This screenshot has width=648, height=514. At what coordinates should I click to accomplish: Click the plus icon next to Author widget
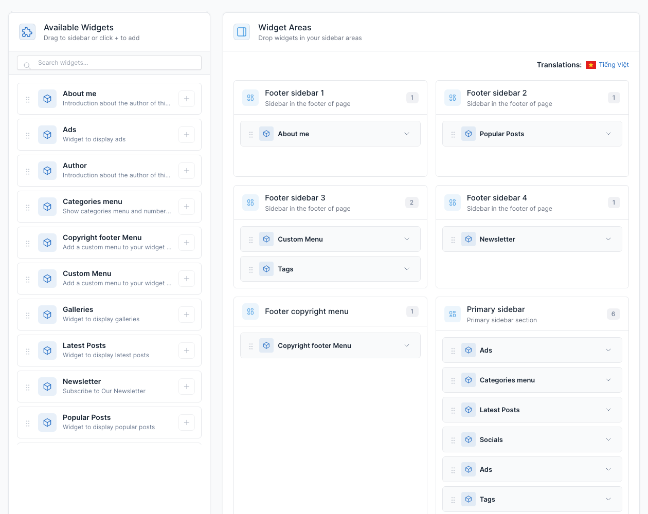187,171
